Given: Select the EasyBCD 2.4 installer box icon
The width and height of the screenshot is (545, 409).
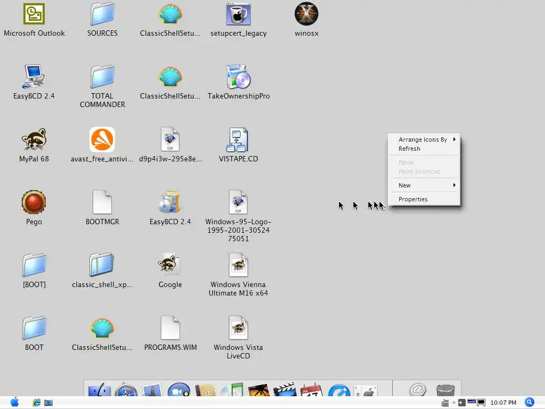Looking at the screenshot, I should coord(170,202).
